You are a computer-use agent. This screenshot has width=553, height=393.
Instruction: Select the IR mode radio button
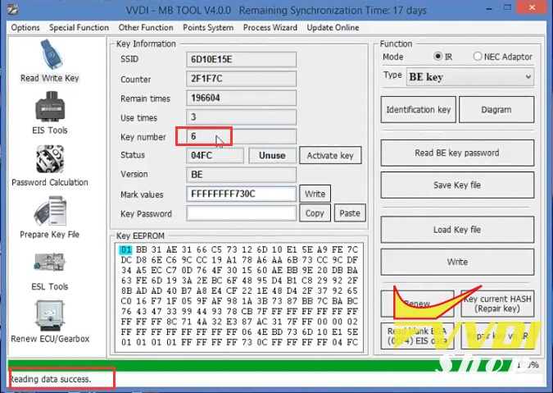coord(438,57)
